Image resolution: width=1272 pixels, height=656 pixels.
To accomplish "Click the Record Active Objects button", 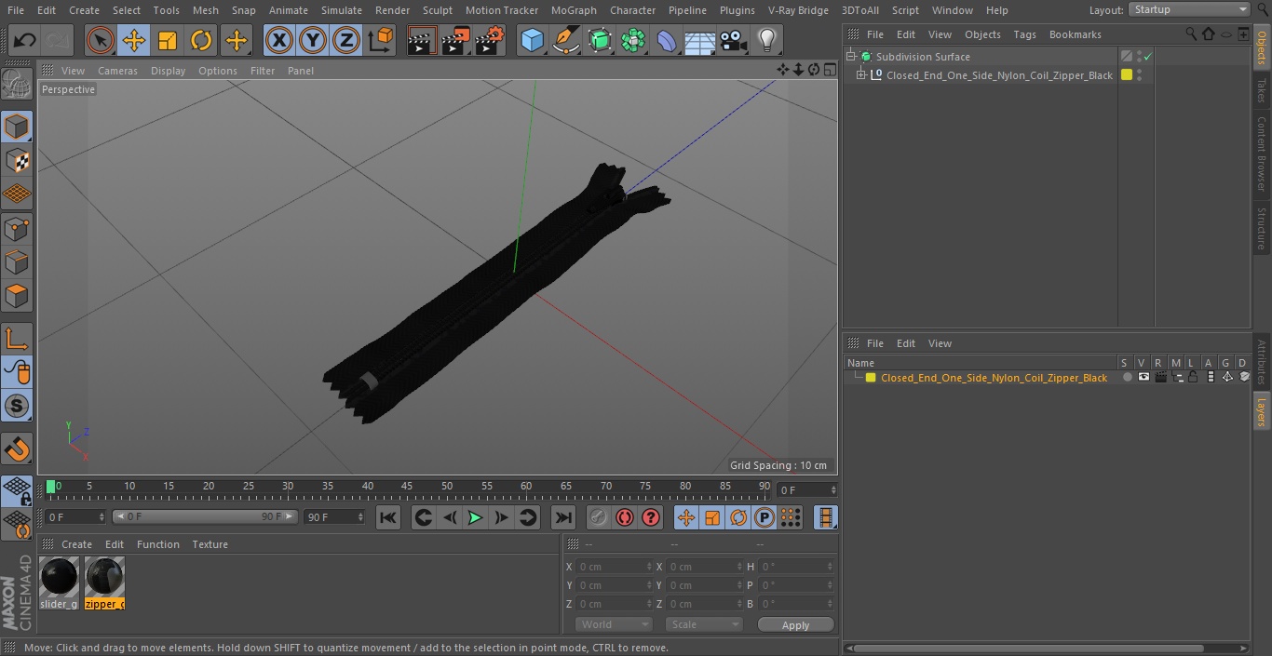I will [598, 517].
